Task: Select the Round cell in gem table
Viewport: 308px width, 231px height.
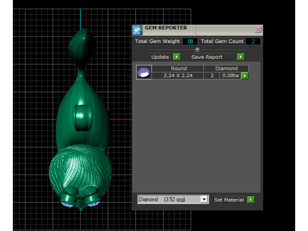Action: [x=178, y=69]
